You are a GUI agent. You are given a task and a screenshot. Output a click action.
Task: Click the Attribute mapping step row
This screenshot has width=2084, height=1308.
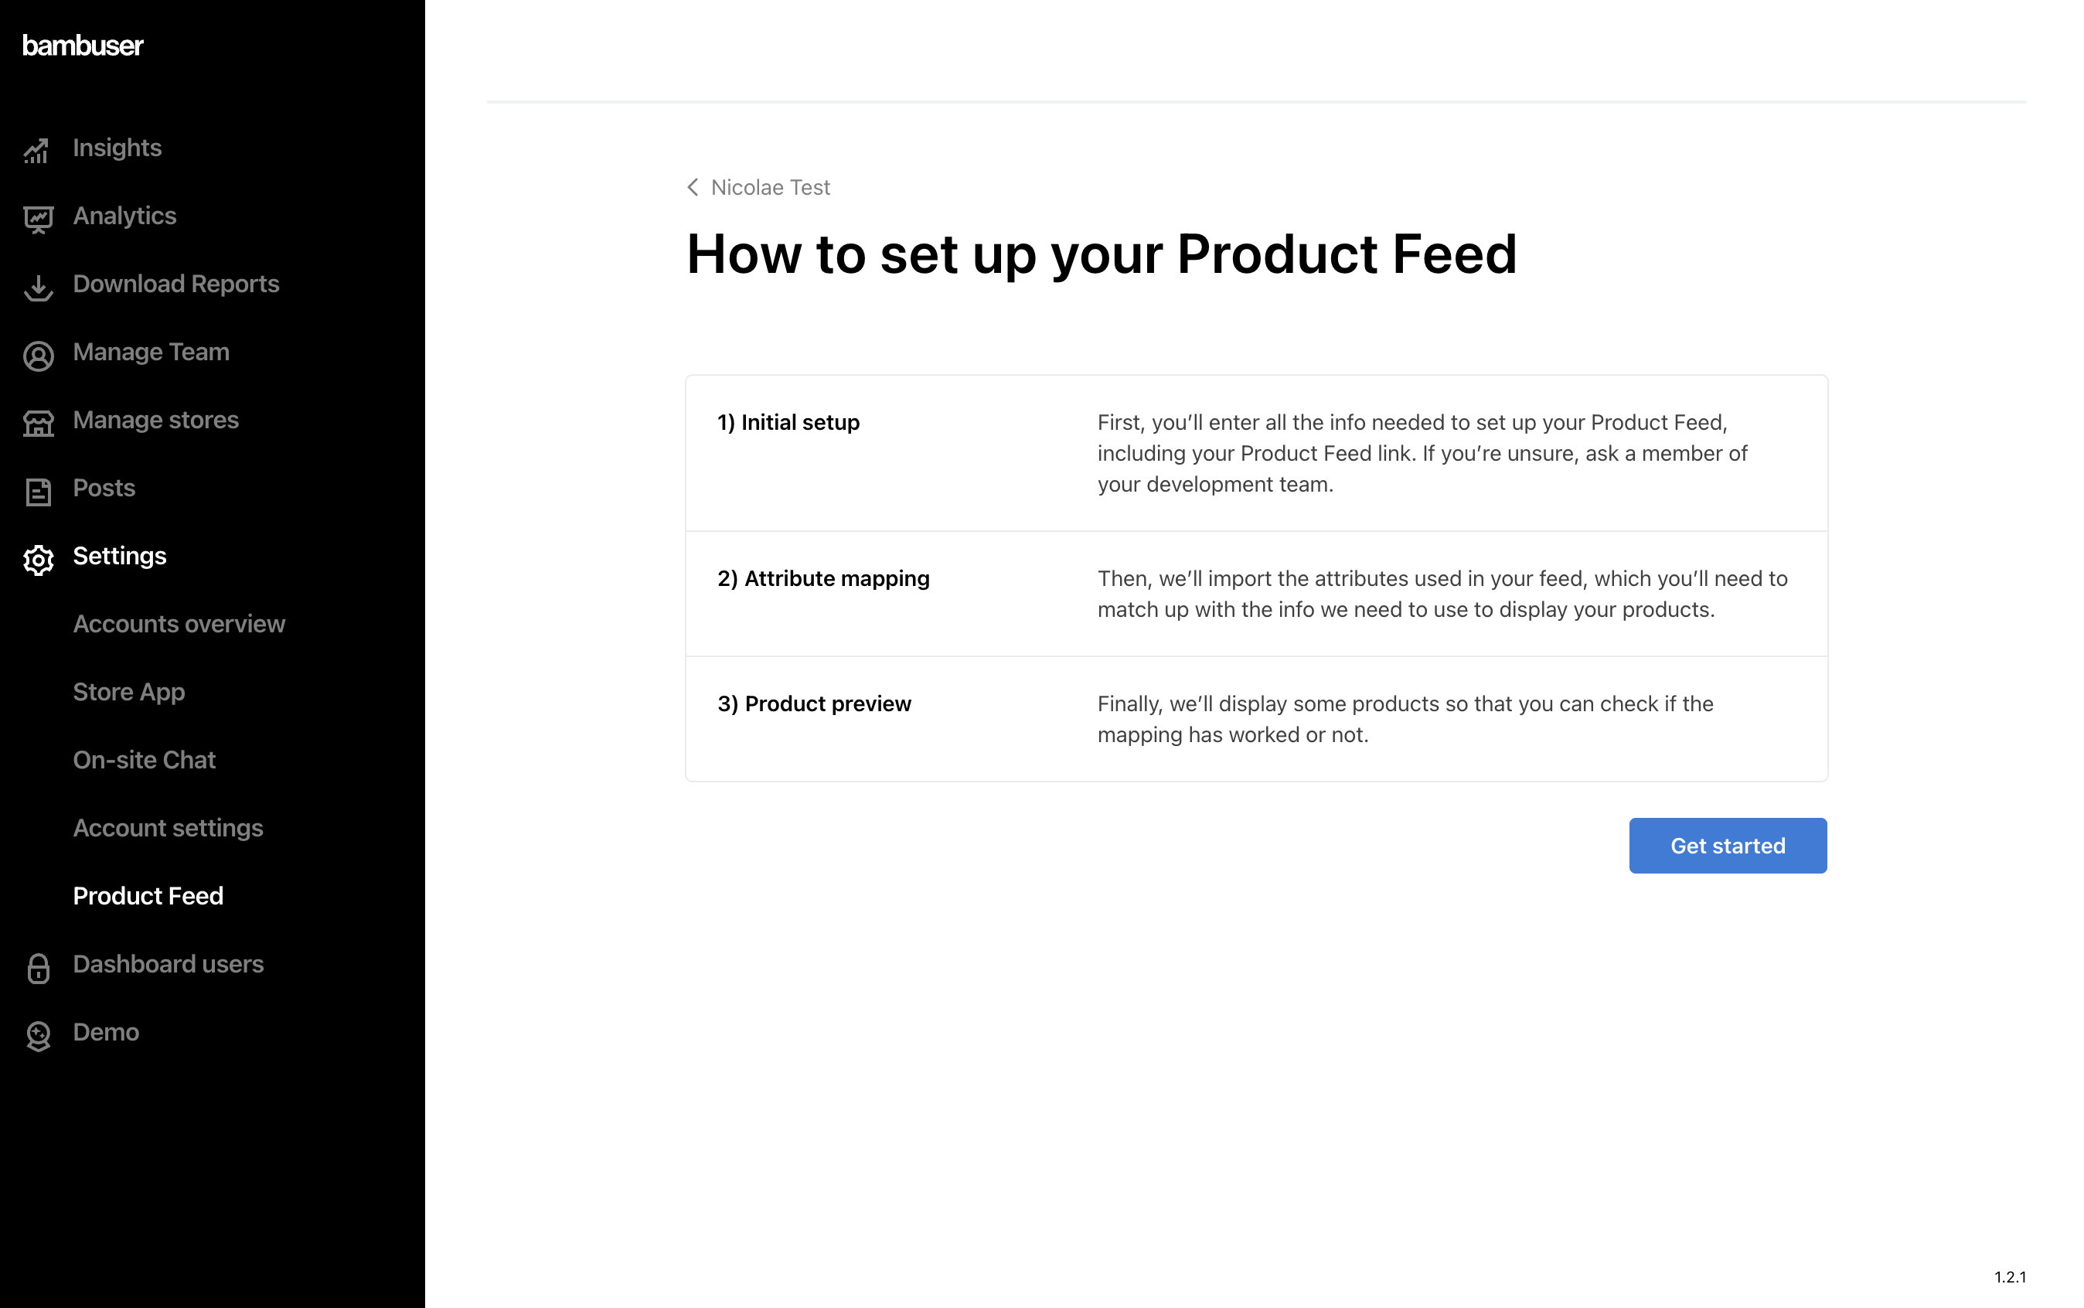(x=1255, y=594)
